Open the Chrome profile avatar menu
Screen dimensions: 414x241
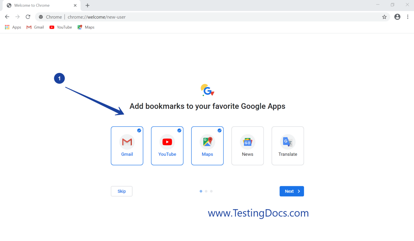click(x=397, y=17)
